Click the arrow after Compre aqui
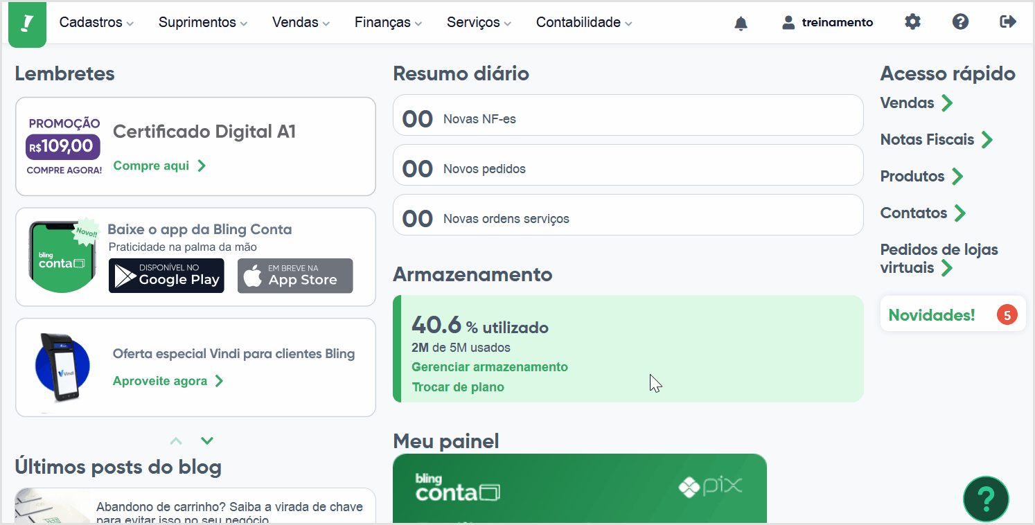 [202, 166]
